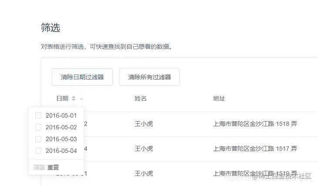Click the 姓名 column header
This screenshot has height=186, width=318.
[141, 98]
